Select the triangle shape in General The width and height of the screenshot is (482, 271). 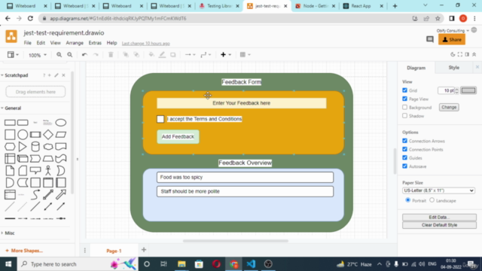pyautogui.click(x=23, y=147)
